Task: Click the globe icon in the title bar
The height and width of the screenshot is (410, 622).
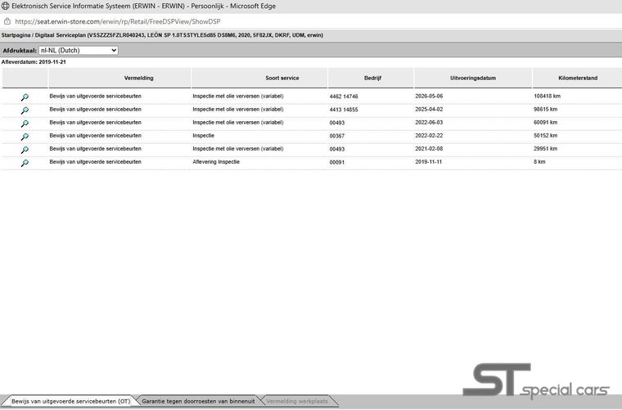Action: pyautogui.click(x=5, y=6)
